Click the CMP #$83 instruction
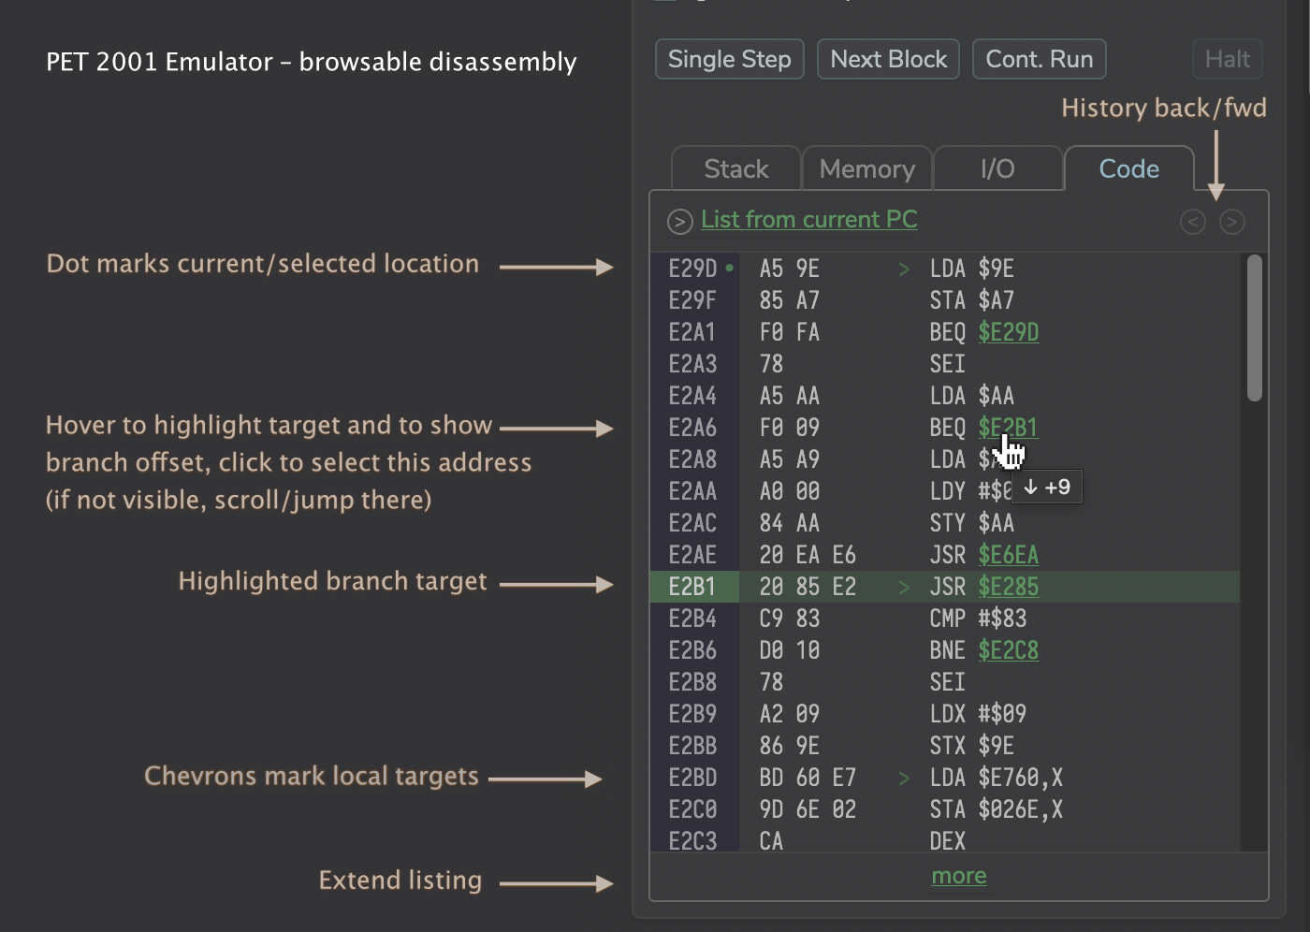Viewport: 1310px width, 932px height. pos(978,619)
